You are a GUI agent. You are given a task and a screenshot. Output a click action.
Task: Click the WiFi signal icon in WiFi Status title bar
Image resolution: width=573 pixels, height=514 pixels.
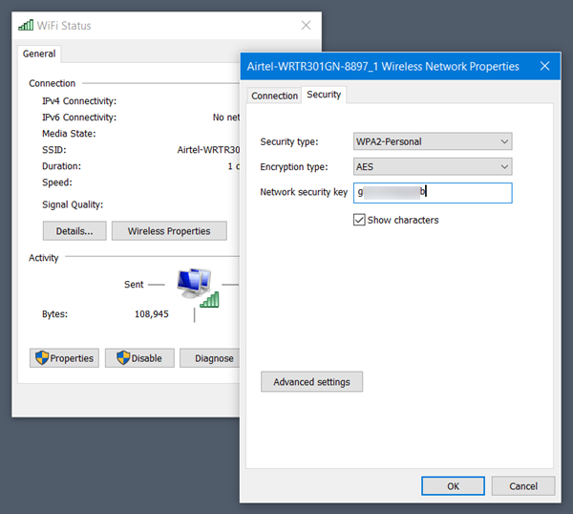[26, 25]
